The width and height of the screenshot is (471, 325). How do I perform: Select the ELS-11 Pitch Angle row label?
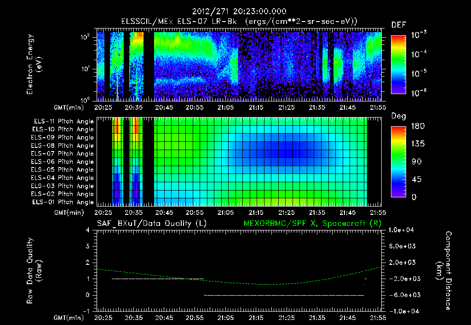pos(63,122)
